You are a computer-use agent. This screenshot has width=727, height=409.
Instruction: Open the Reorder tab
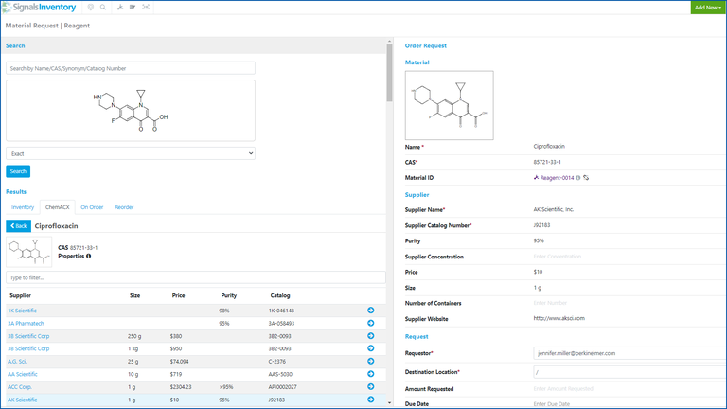(x=124, y=207)
